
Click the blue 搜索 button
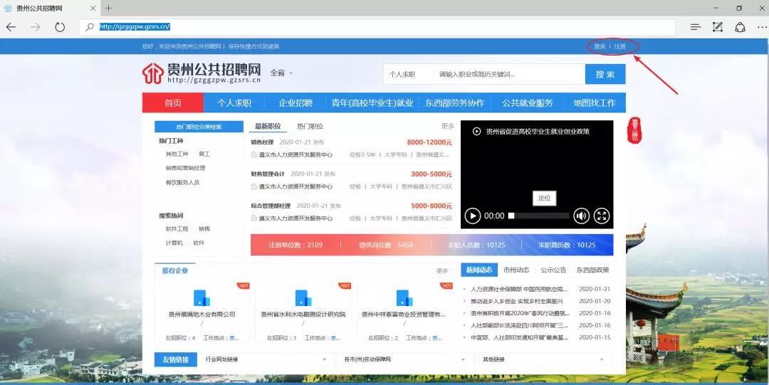click(x=605, y=75)
